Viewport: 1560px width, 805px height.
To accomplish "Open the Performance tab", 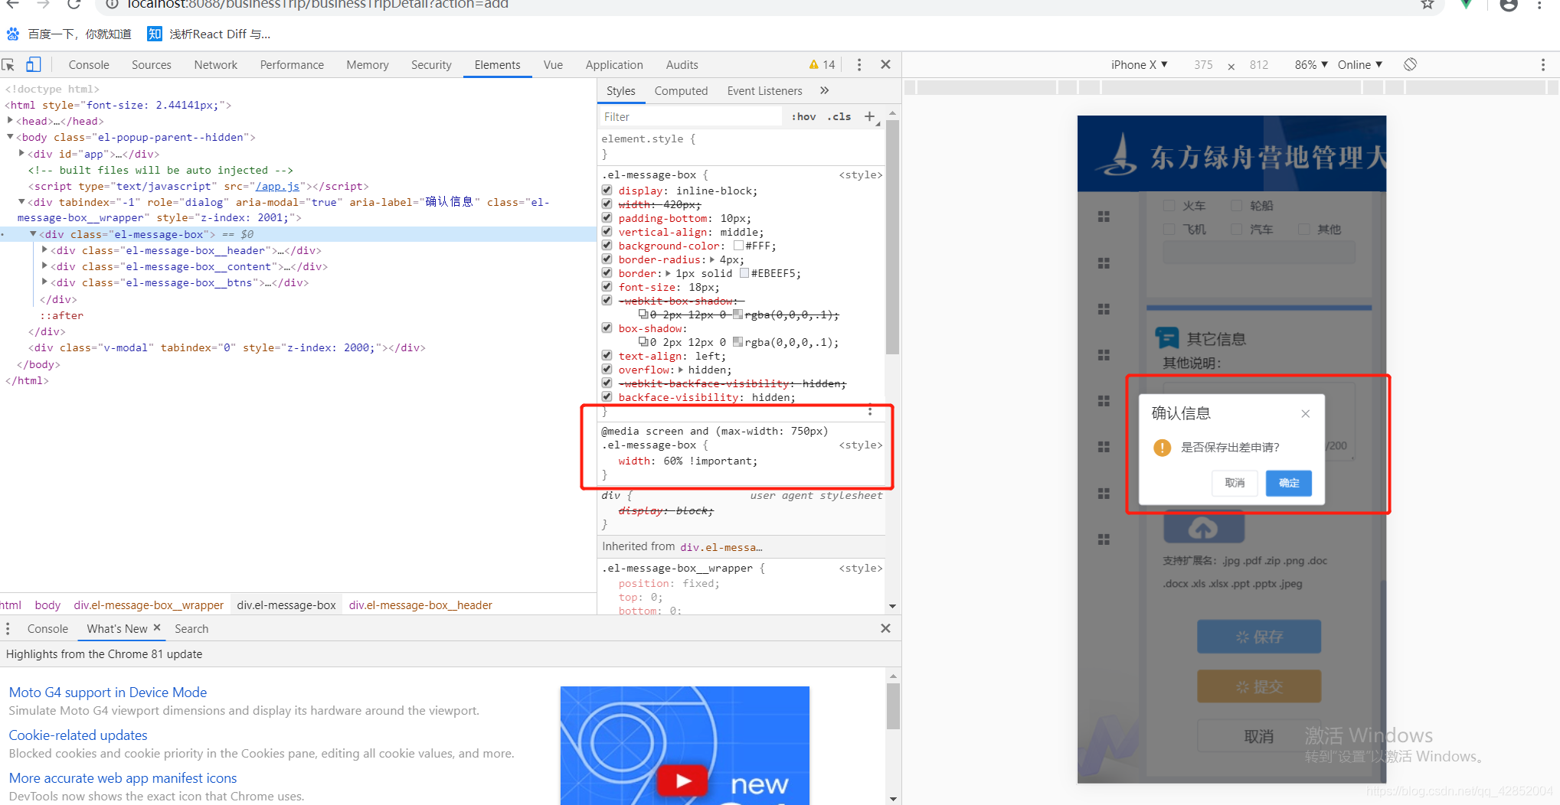I will pos(292,65).
